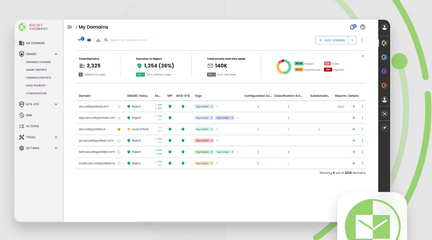Unstar the securelyparked.us domain

(119, 129)
